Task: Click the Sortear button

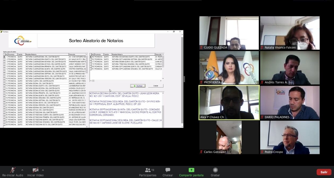Action: click(138, 86)
